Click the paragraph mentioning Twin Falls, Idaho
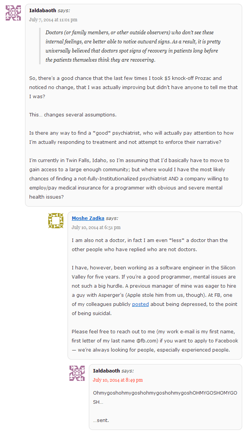Viewport: 246px width, 433px height. coord(129,178)
